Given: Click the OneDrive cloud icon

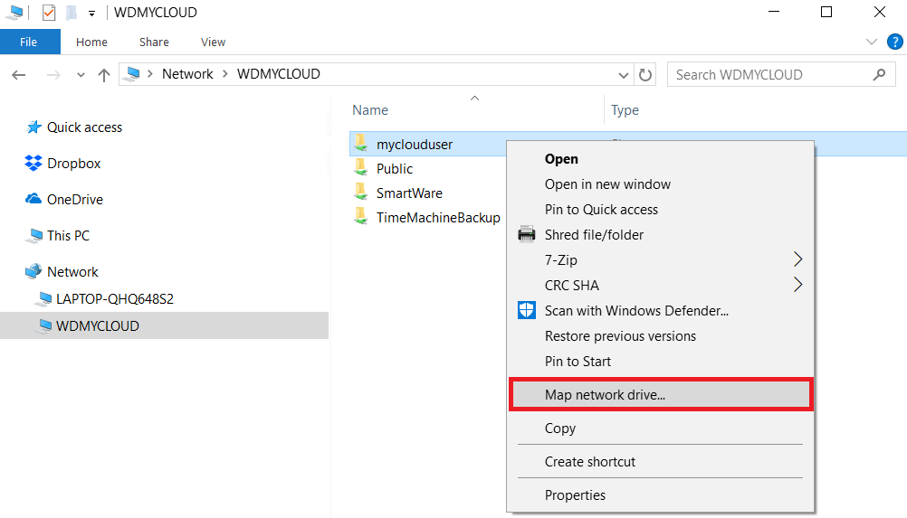Looking at the screenshot, I should pyautogui.click(x=33, y=199).
